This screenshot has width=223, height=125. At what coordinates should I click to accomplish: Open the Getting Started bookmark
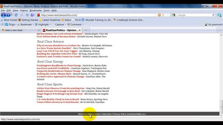point(28,20)
